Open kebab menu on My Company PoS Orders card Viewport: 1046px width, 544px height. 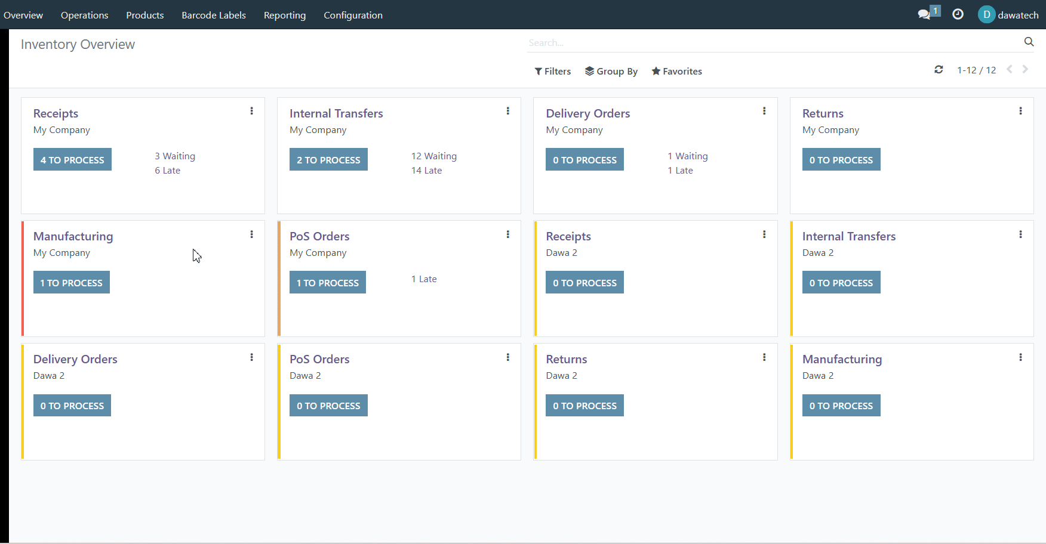point(508,234)
